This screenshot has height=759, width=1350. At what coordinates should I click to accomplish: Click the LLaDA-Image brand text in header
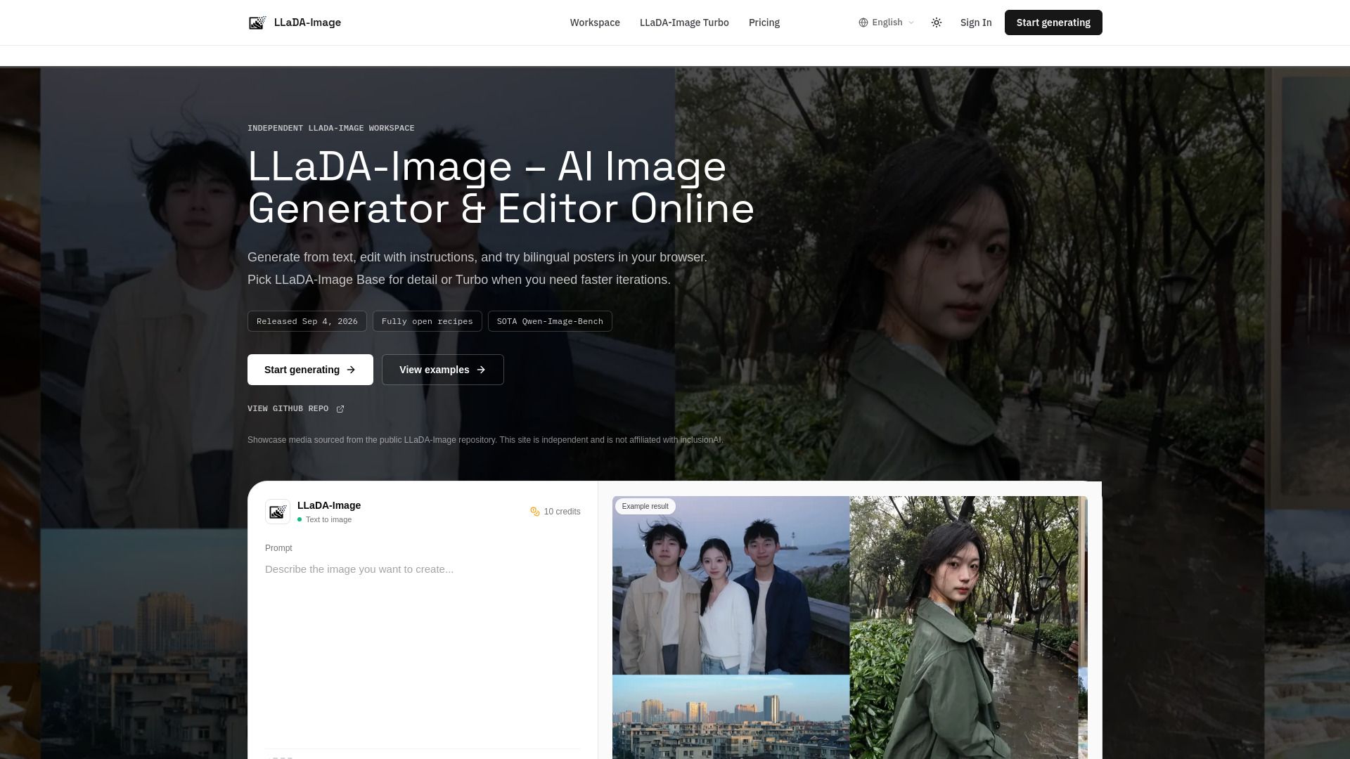(x=307, y=22)
